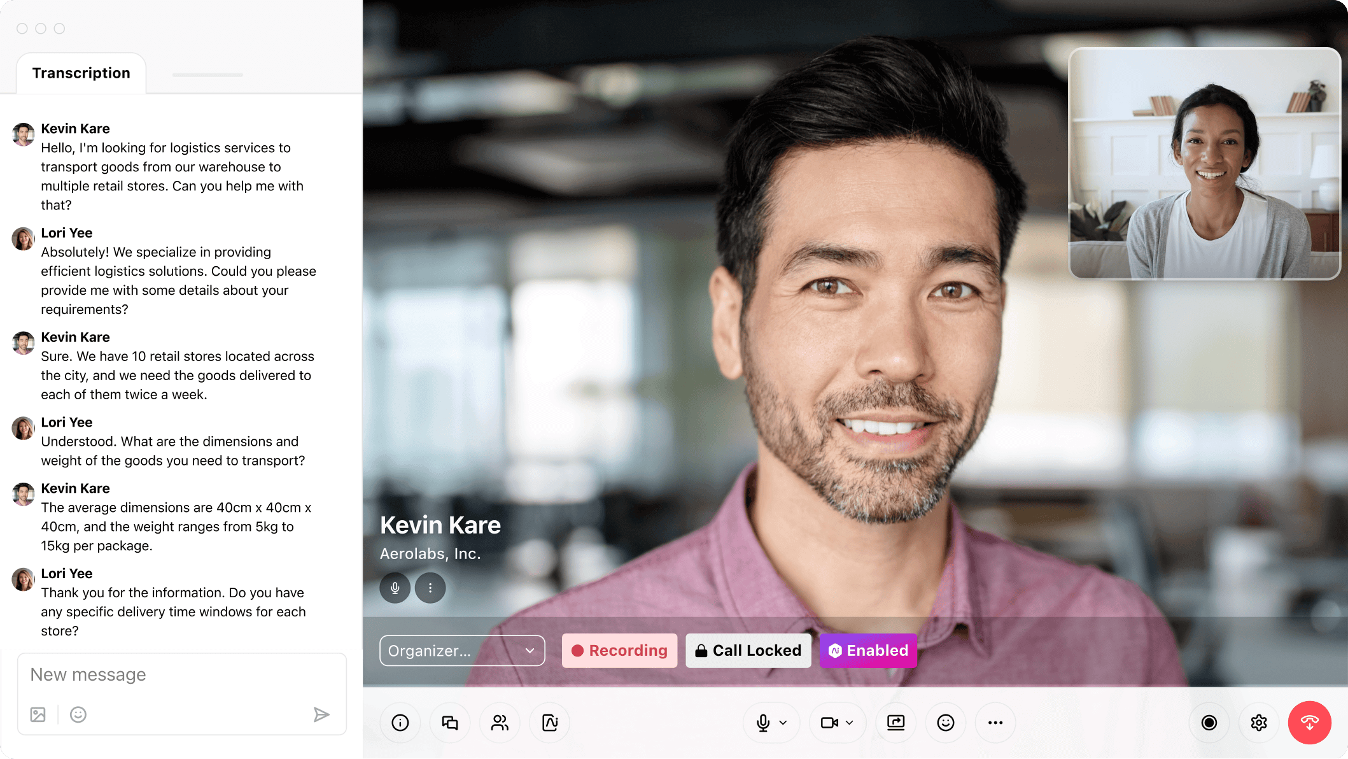Open the emoji reactions picker
This screenshot has height=759, width=1348.
coord(946,723)
